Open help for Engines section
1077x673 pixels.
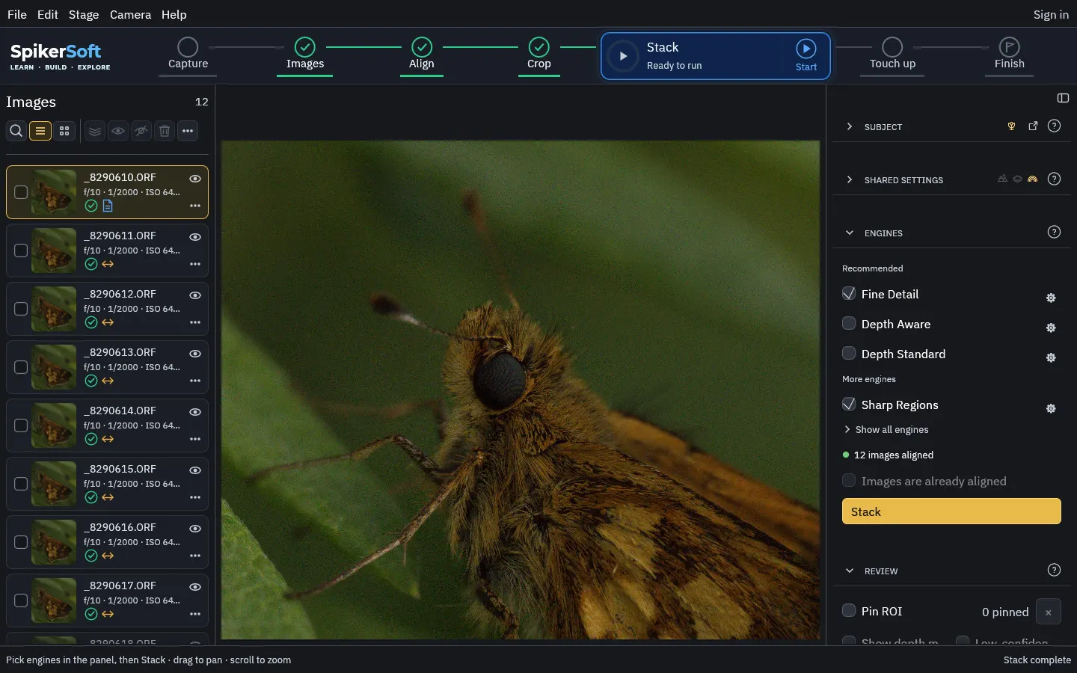[x=1054, y=232]
